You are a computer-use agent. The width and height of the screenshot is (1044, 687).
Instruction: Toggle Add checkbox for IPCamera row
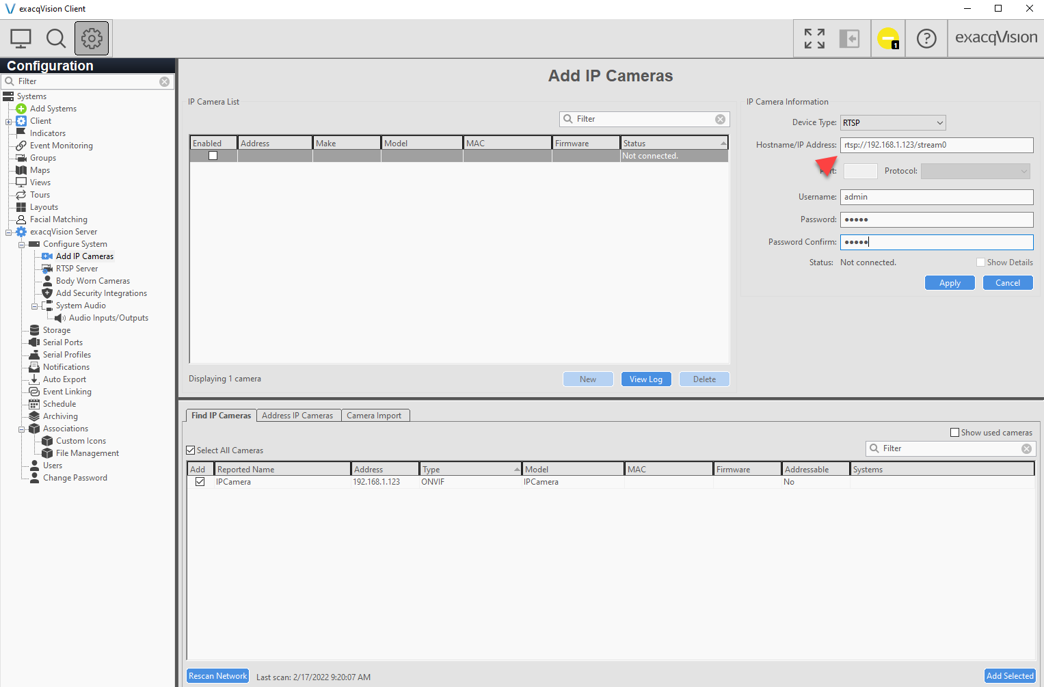click(200, 482)
